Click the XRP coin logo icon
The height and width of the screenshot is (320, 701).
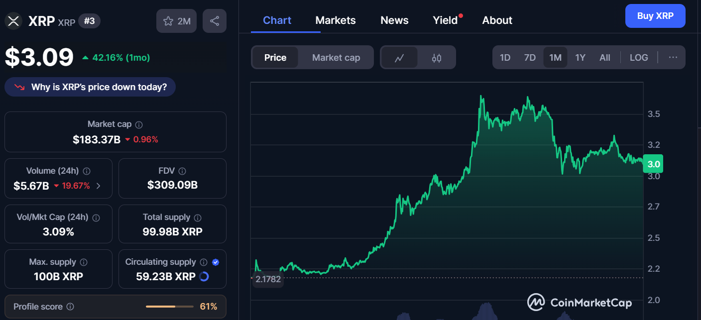[x=13, y=20]
